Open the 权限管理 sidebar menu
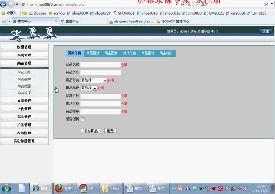The image size is (275, 194). pos(24,47)
